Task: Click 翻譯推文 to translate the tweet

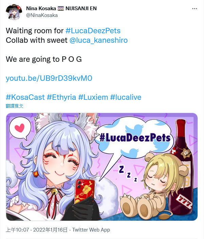Action: [15, 106]
